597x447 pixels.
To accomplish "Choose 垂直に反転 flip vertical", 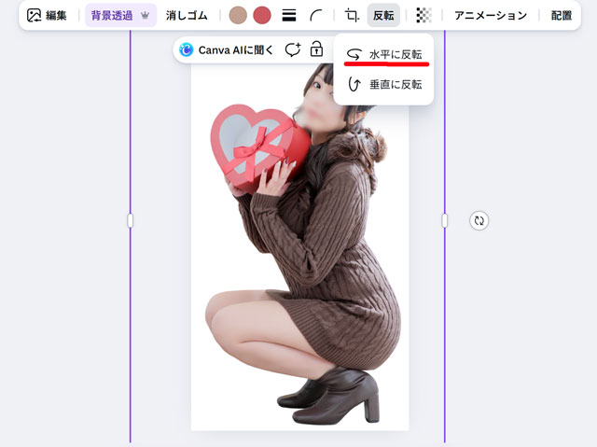I will tap(384, 84).
